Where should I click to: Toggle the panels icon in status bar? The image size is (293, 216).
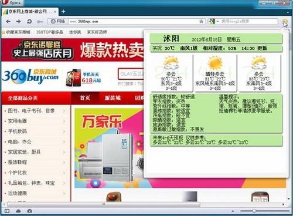coord(7,211)
